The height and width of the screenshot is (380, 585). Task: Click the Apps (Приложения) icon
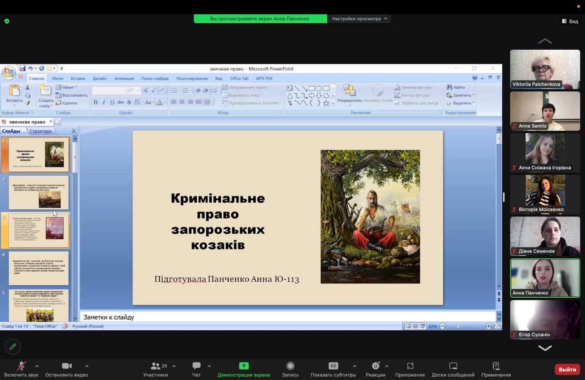[410, 366]
